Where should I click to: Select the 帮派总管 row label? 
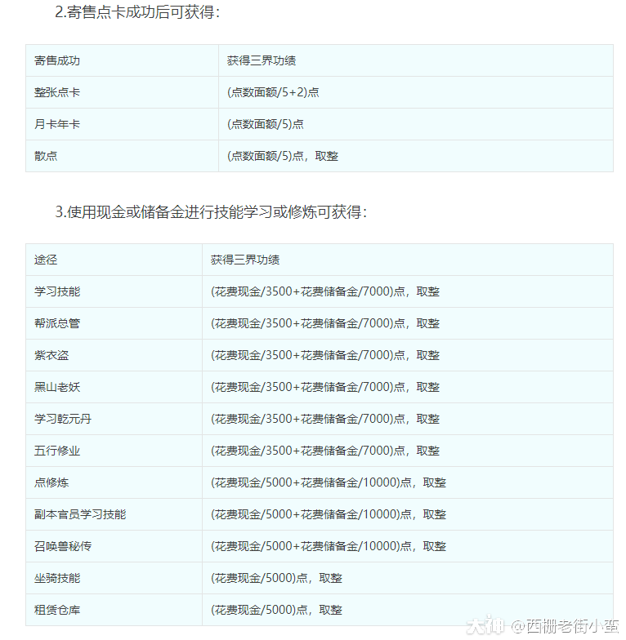(57, 323)
